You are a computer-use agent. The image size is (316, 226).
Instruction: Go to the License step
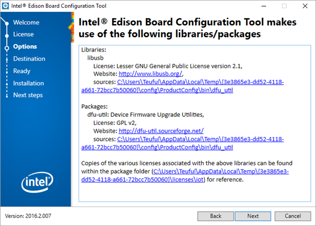tap(23, 34)
